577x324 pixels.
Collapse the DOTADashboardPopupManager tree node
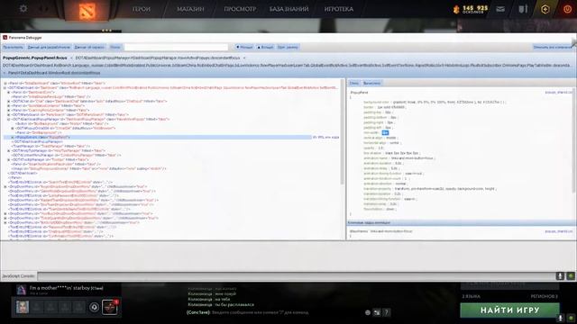point(8,120)
